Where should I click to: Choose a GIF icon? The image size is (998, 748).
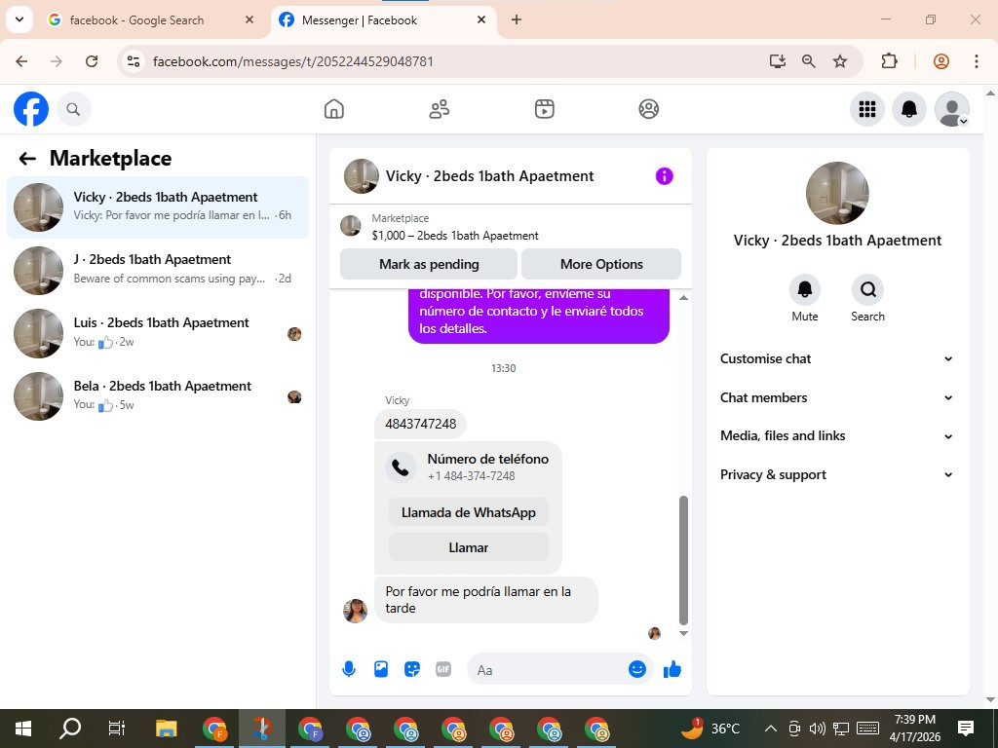[x=443, y=669]
